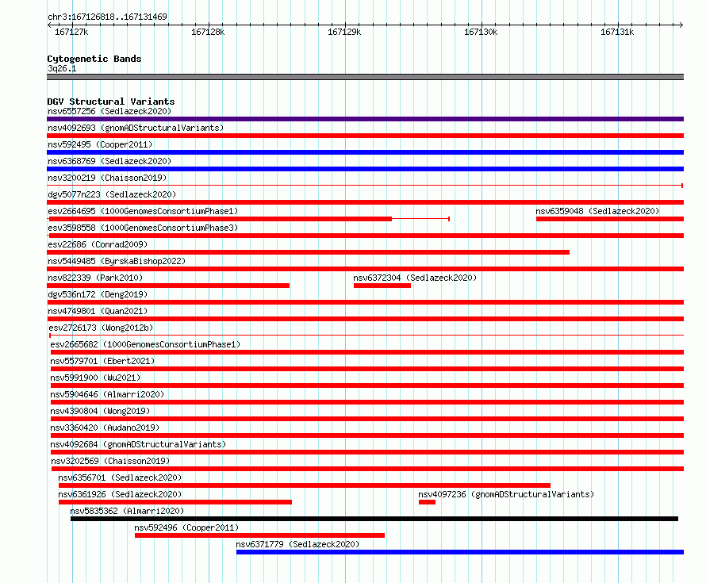Open nsv6371779 (Sedlazeck2020) variant

pyautogui.click(x=297, y=544)
